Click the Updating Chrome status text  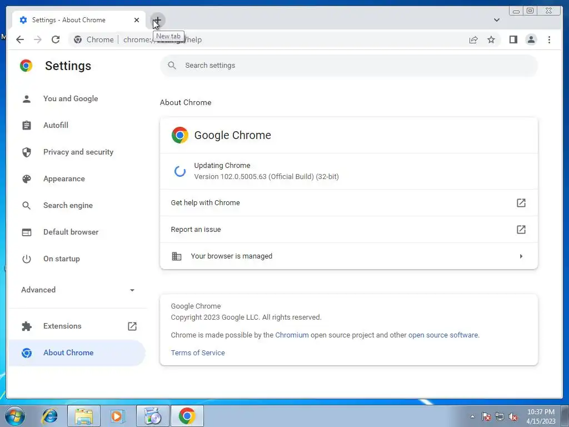(222, 166)
